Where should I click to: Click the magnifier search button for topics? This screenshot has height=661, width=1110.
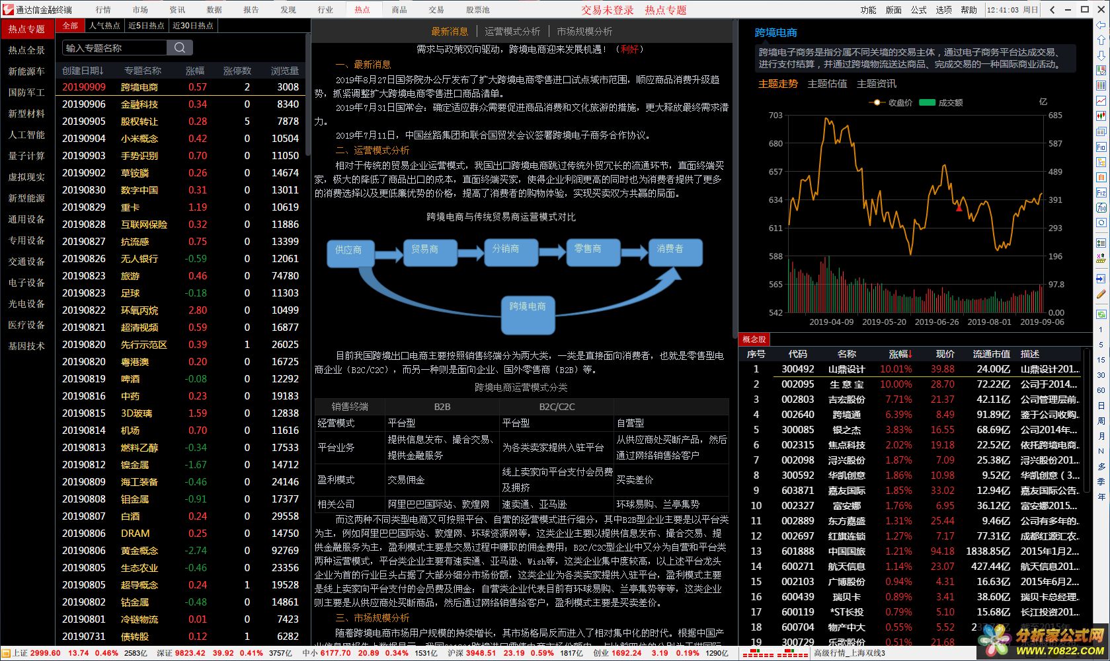180,48
